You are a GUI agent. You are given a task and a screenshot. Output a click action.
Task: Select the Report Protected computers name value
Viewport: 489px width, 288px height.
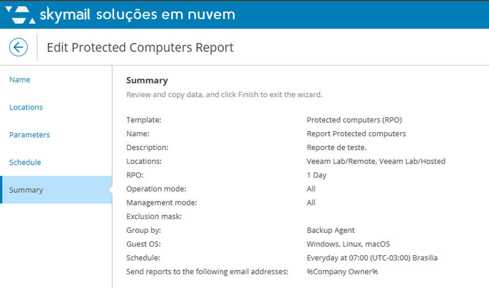(356, 133)
